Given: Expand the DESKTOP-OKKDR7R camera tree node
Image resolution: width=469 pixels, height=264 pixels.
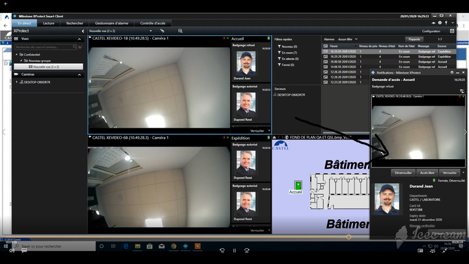Looking at the screenshot, I should (17, 81).
